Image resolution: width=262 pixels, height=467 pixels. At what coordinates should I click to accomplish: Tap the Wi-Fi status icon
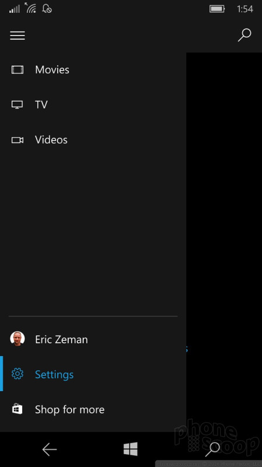tap(31, 8)
